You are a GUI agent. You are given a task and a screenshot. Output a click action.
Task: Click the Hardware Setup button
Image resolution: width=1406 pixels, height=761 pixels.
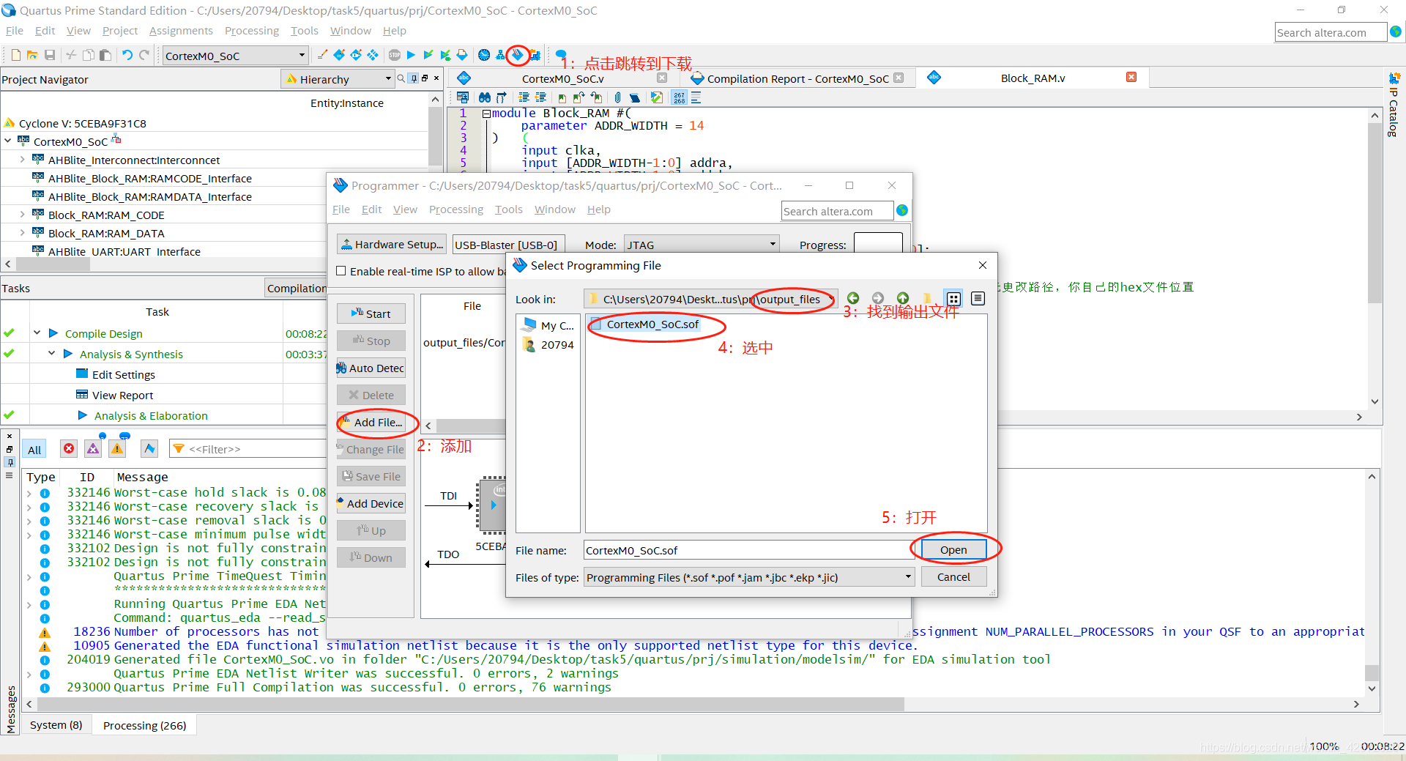point(392,245)
